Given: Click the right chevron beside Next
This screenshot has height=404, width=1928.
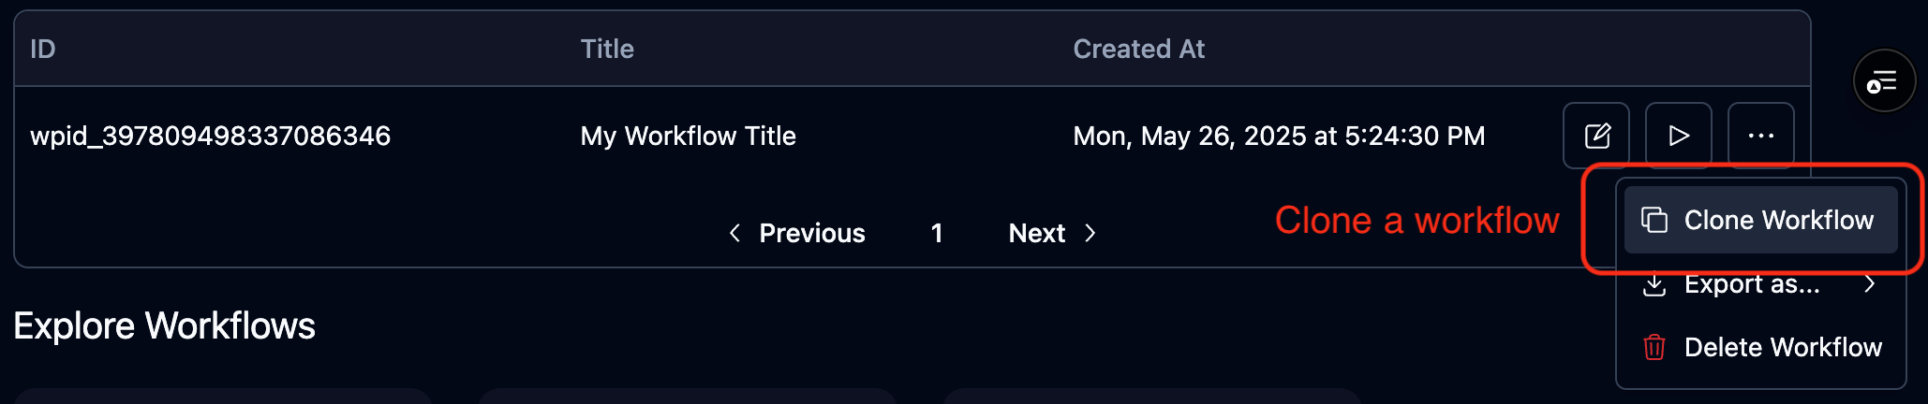Looking at the screenshot, I should tap(1090, 233).
